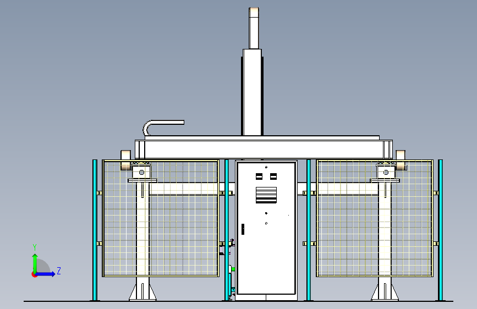Select the right wire mesh fence panel
The height and width of the screenshot is (309, 477).
(x=375, y=218)
